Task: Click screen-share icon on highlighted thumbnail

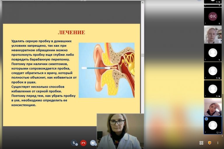Action: 217,132
